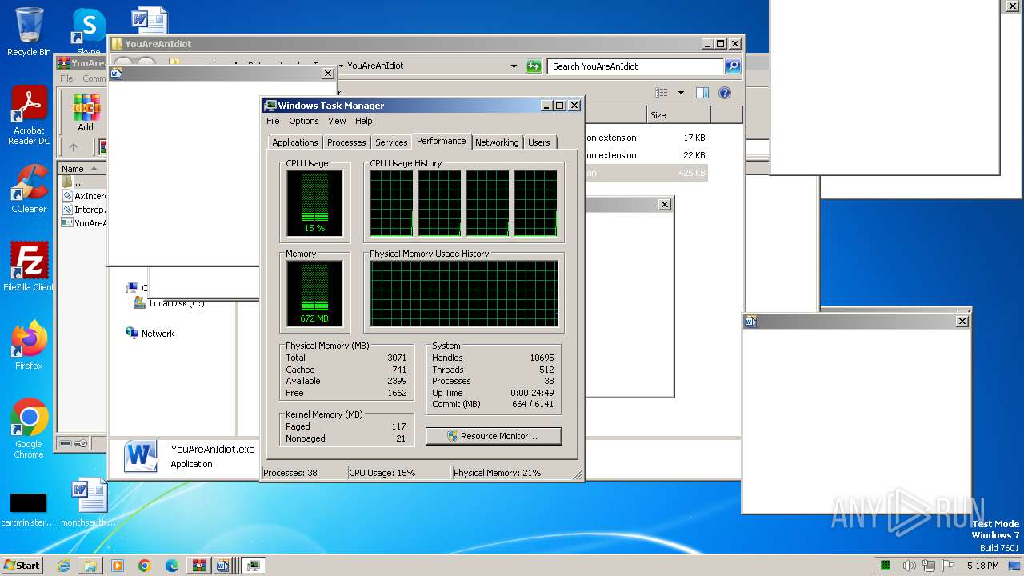Image resolution: width=1024 pixels, height=576 pixels.
Task: Open FileZilla Client desktop icon
Action: [x=29, y=267]
